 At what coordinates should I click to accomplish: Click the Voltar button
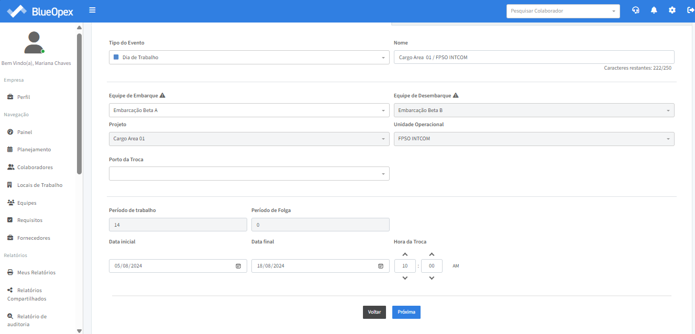(374, 312)
